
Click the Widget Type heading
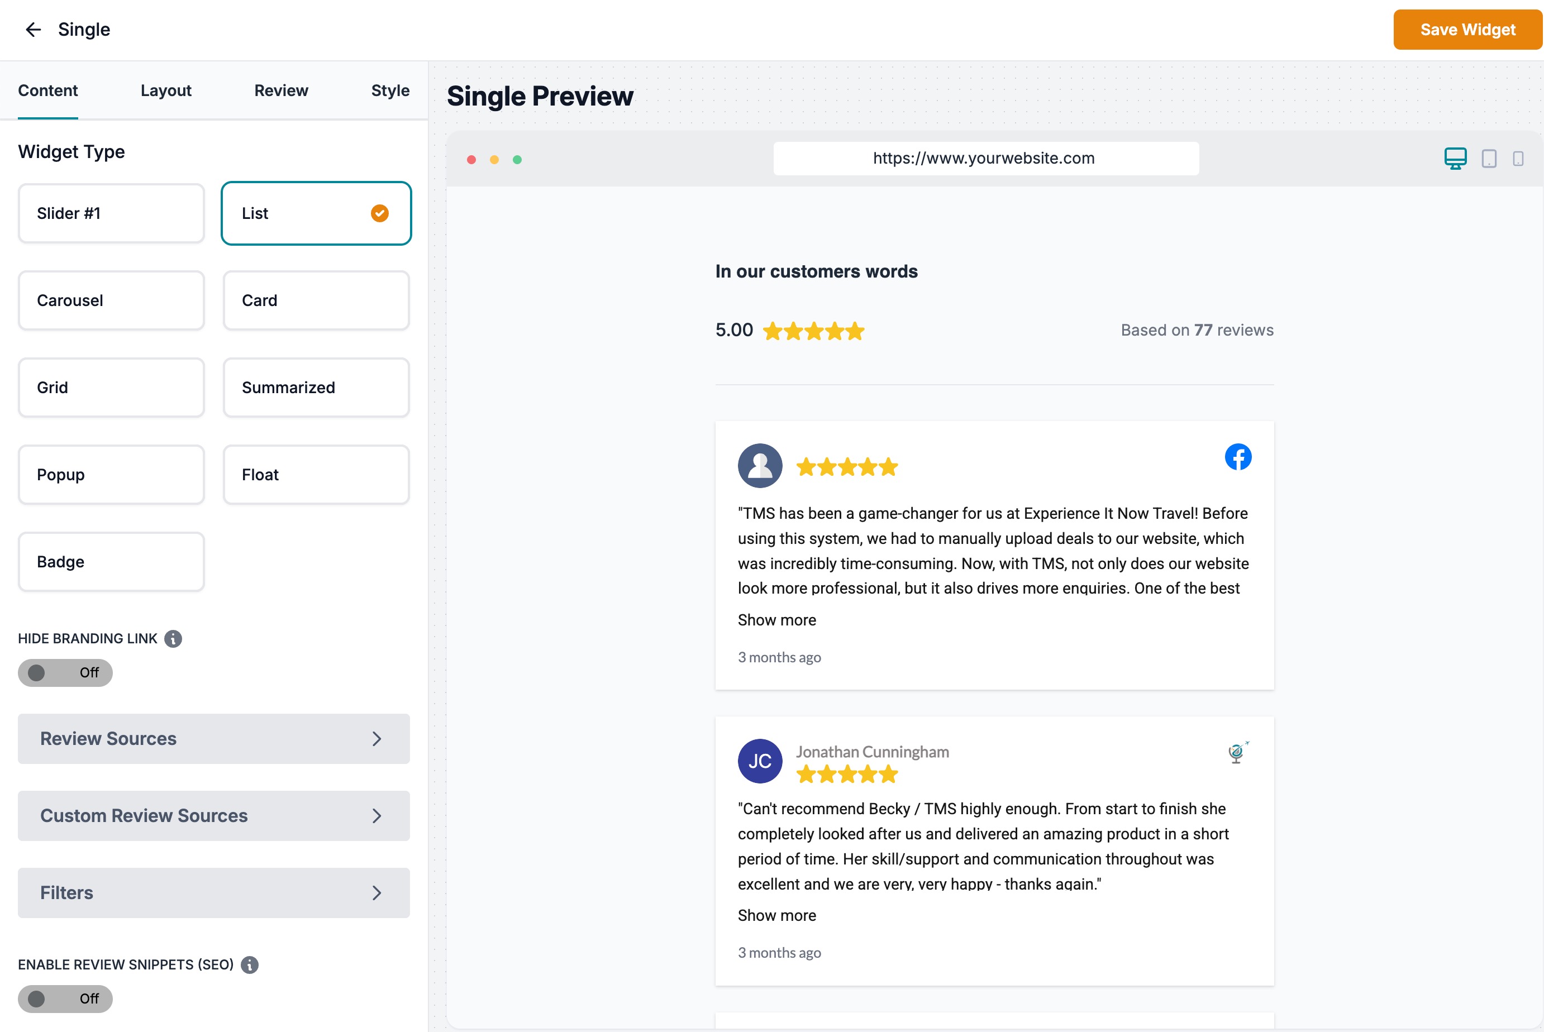click(71, 151)
